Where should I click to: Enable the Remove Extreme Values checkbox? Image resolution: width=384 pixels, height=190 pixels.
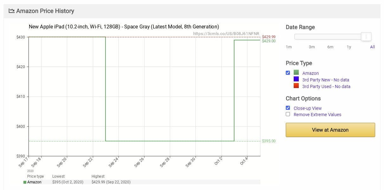[288, 114]
